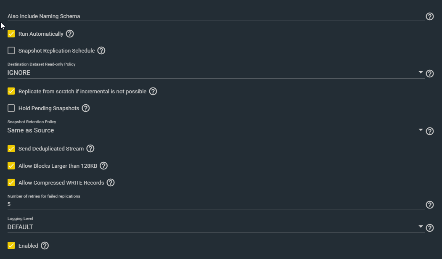
Task: Show help for Number of retries field
Action: tap(430, 205)
